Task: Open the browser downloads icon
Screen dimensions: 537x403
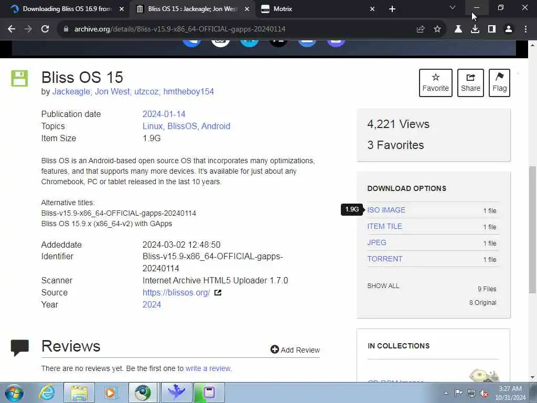Action: [x=475, y=29]
